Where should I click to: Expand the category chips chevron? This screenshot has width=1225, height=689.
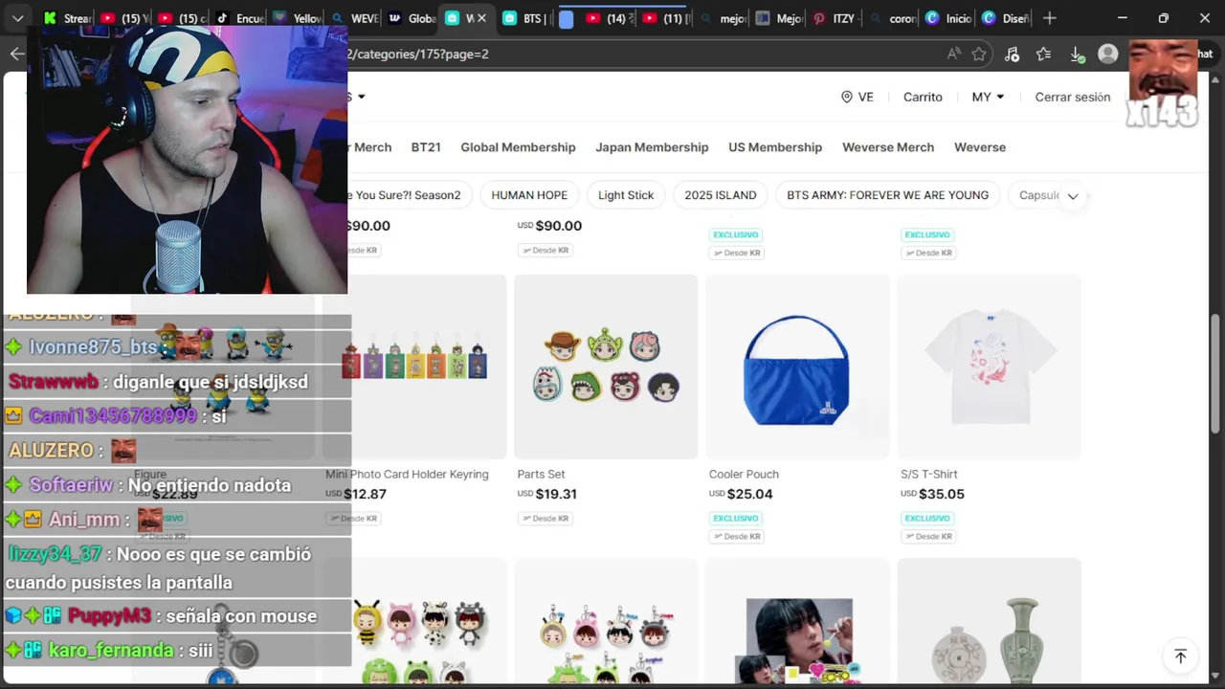[x=1073, y=196]
